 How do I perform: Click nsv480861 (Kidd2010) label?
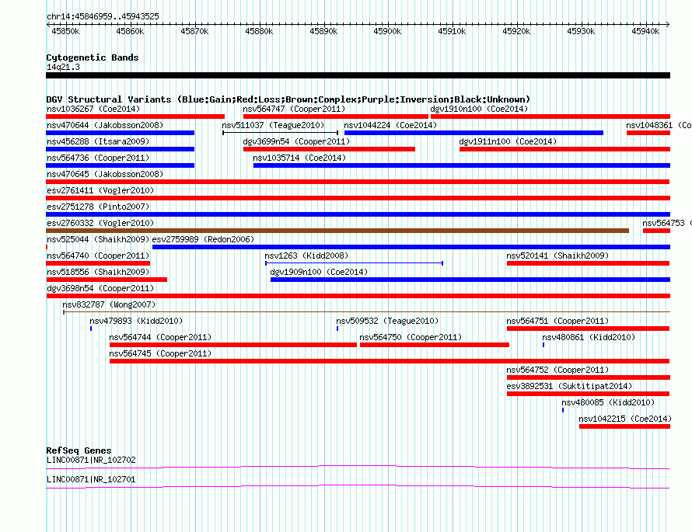[x=589, y=337]
